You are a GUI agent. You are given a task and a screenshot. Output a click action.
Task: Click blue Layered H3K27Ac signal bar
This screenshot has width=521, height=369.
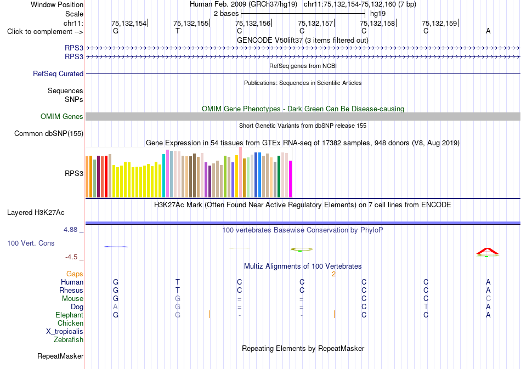303,223
